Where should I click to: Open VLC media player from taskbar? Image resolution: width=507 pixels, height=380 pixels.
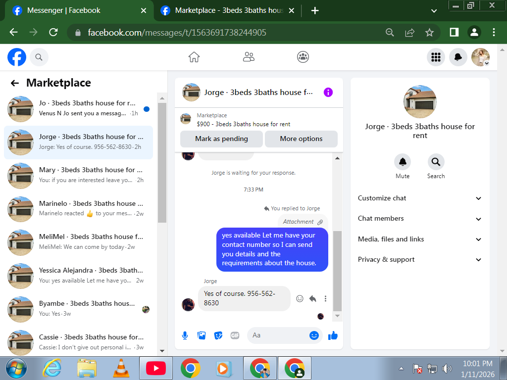tap(121, 368)
